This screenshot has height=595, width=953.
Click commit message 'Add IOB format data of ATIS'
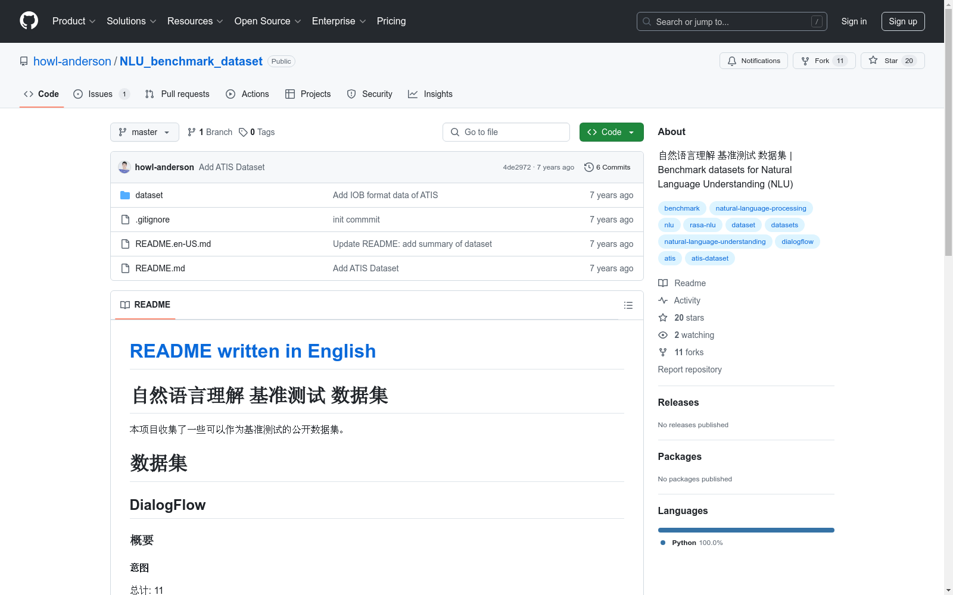[385, 195]
